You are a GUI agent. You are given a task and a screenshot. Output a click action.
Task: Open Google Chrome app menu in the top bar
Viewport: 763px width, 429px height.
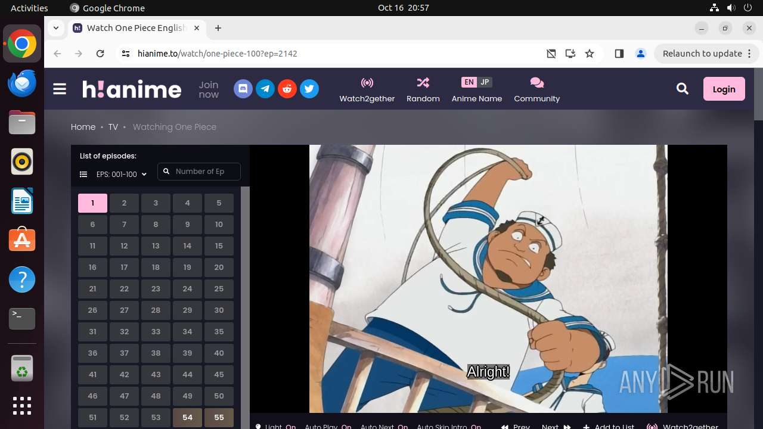click(x=107, y=8)
